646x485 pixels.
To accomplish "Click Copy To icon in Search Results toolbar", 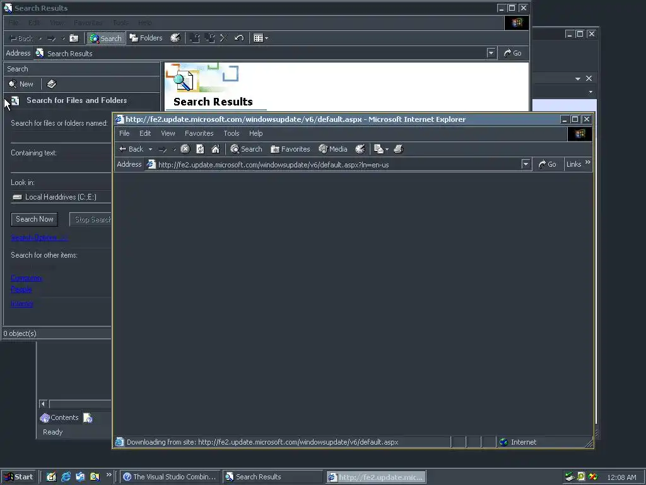I will 209,39.
